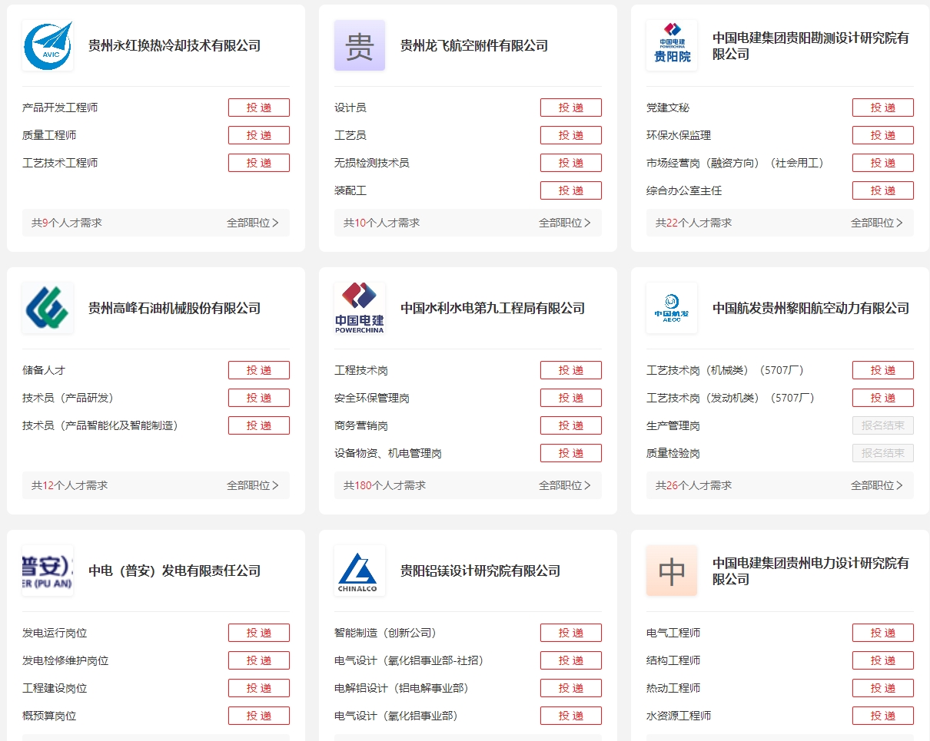Apply (投递) for 商务营销岗
The width and height of the screenshot is (930, 741).
point(571,425)
